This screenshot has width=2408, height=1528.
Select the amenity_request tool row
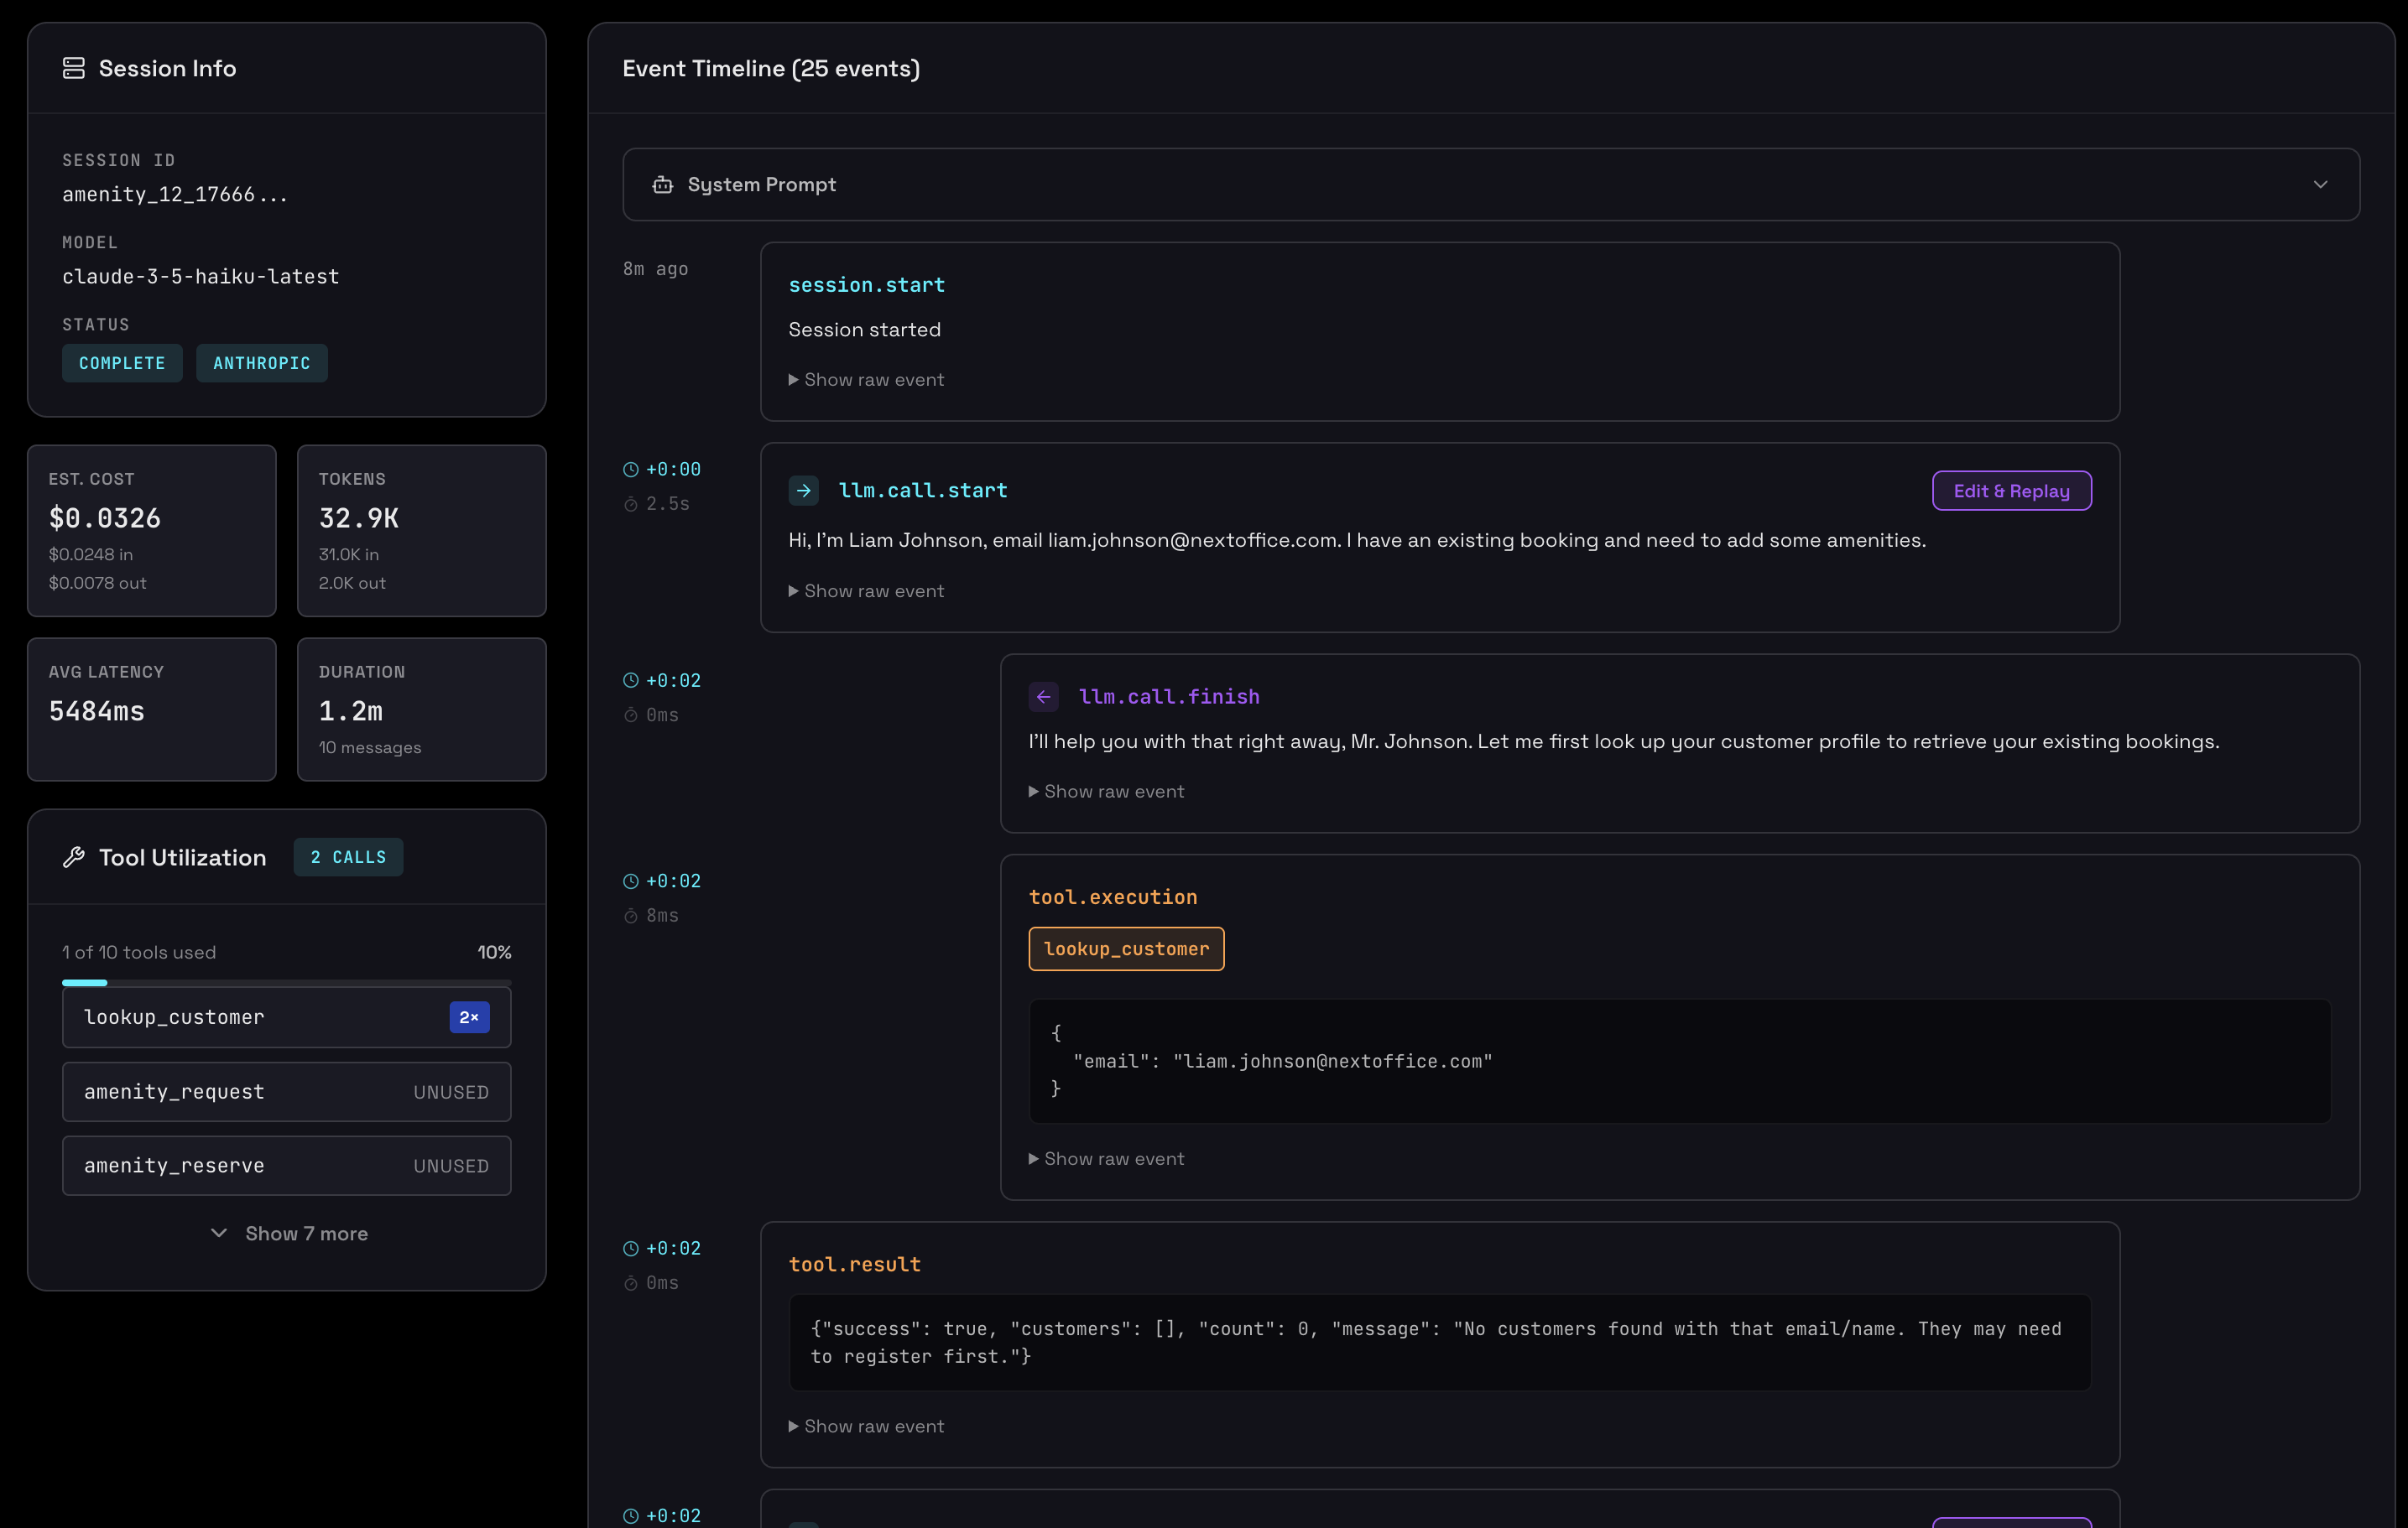[286, 1091]
